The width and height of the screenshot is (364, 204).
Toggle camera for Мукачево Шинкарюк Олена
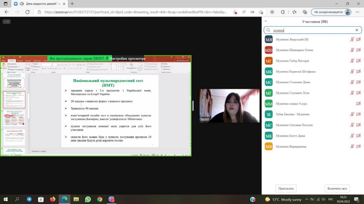click(358, 50)
